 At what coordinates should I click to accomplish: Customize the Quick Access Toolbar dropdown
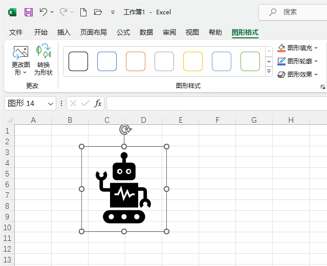pyautogui.click(x=113, y=12)
